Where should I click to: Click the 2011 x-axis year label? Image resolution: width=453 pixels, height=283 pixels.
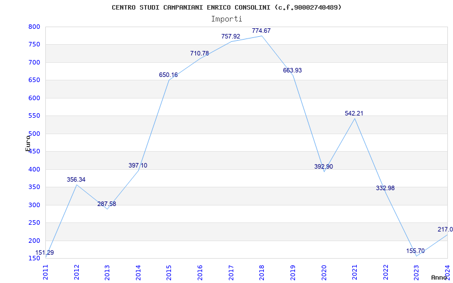coord(46,272)
